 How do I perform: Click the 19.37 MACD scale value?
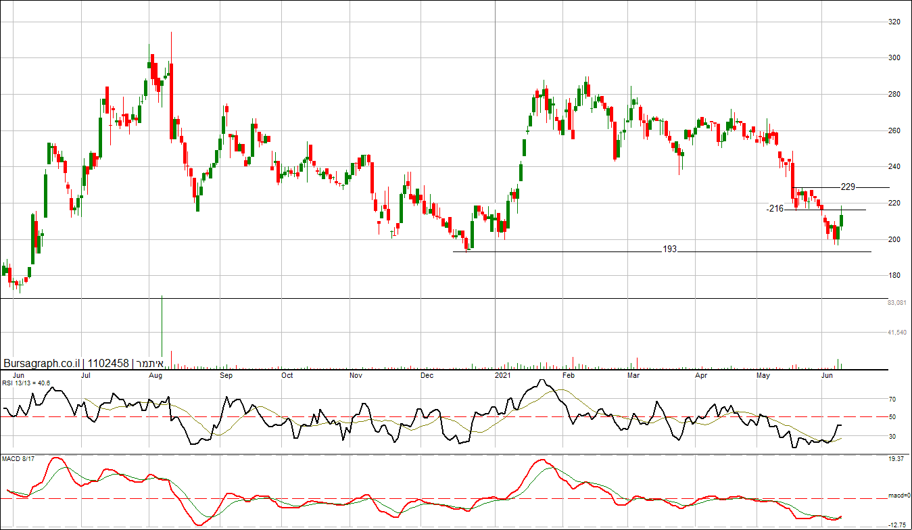[x=896, y=459]
